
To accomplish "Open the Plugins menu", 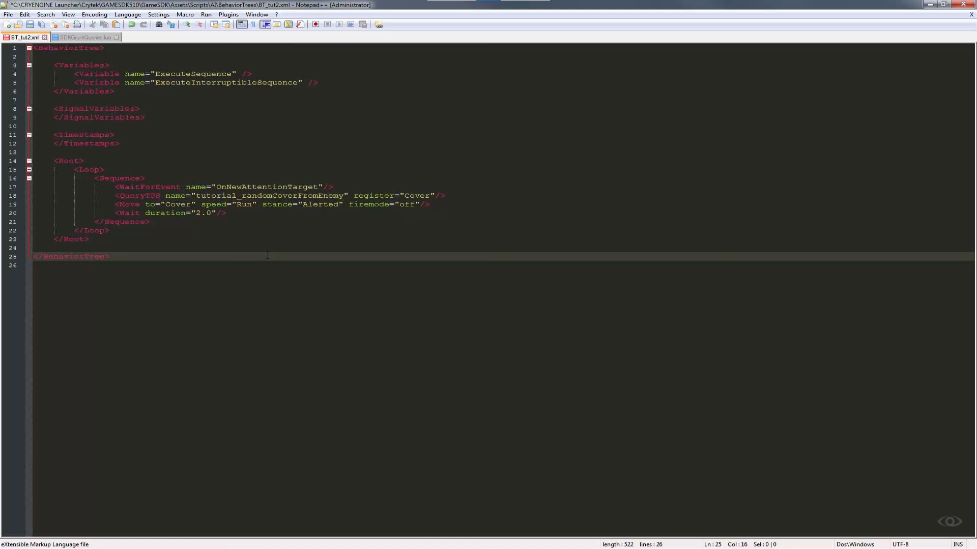I will [x=228, y=15].
